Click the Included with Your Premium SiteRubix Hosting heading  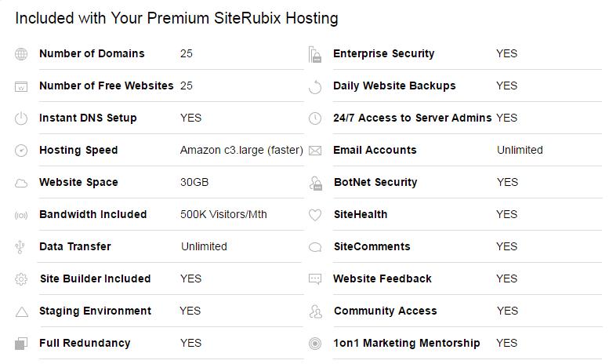click(176, 18)
